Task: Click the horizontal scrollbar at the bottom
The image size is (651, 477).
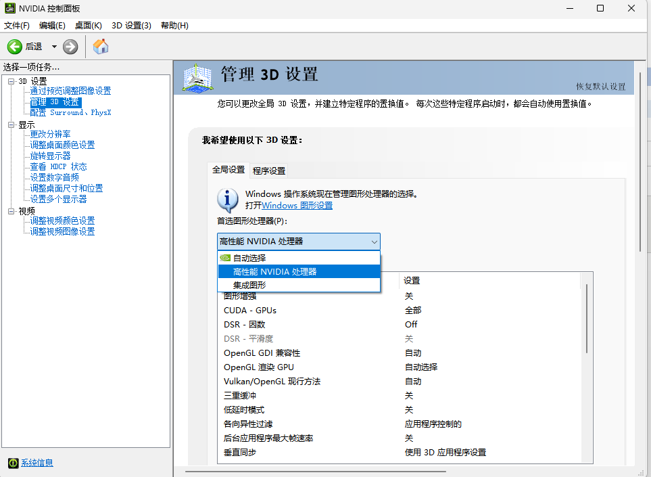Action: pyautogui.click(x=316, y=472)
